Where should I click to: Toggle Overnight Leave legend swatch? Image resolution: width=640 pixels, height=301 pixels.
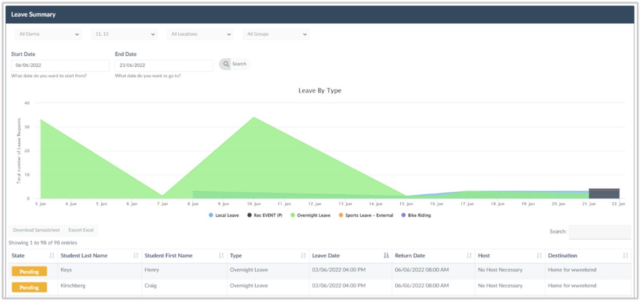point(293,215)
